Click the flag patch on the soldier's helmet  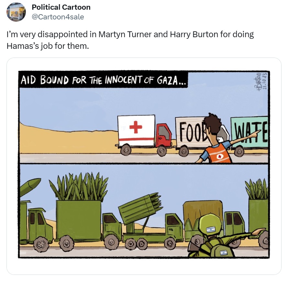[211, 230]
